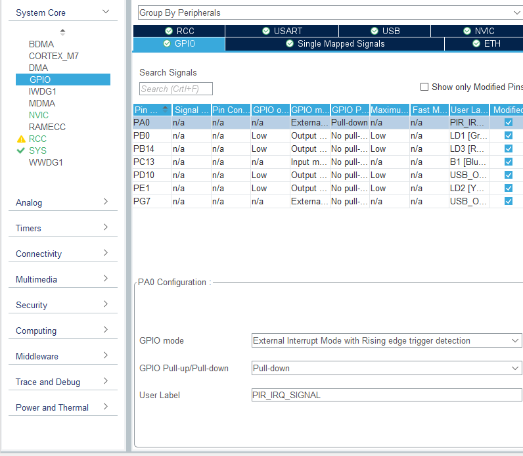523x456 pixels.
Task: Click the sort arrow above the BDMA list
Action: point(62,32)
